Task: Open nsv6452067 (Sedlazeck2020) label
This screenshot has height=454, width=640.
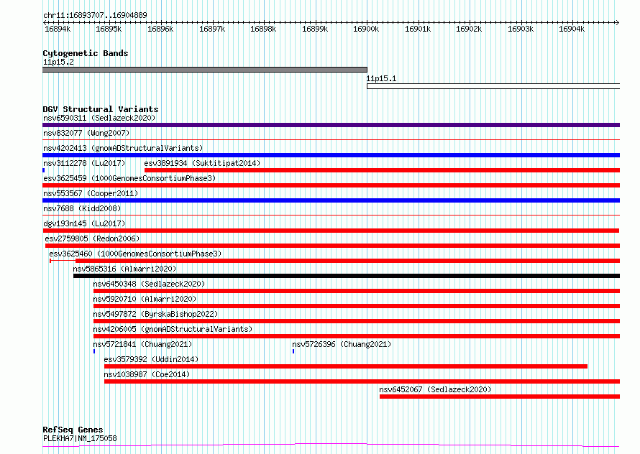Action: click(x=435, y=389)
